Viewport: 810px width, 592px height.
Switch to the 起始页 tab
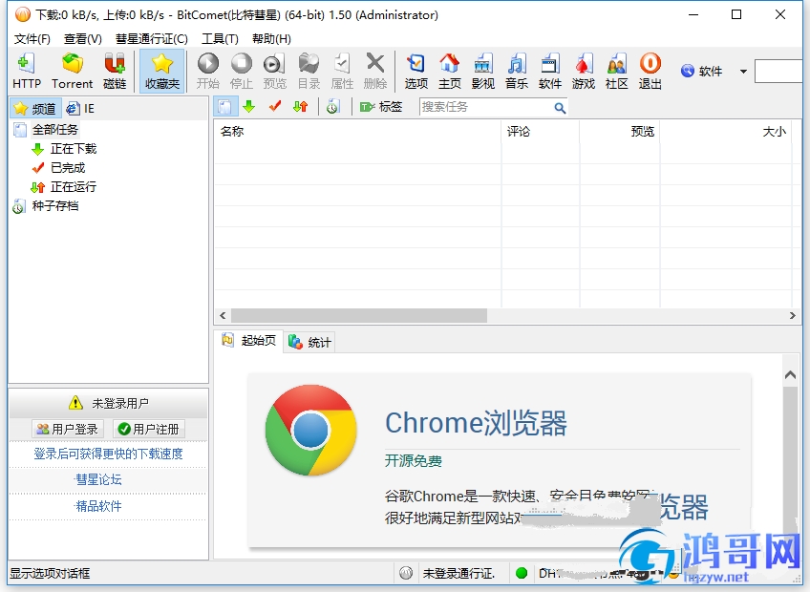[248, 341]
